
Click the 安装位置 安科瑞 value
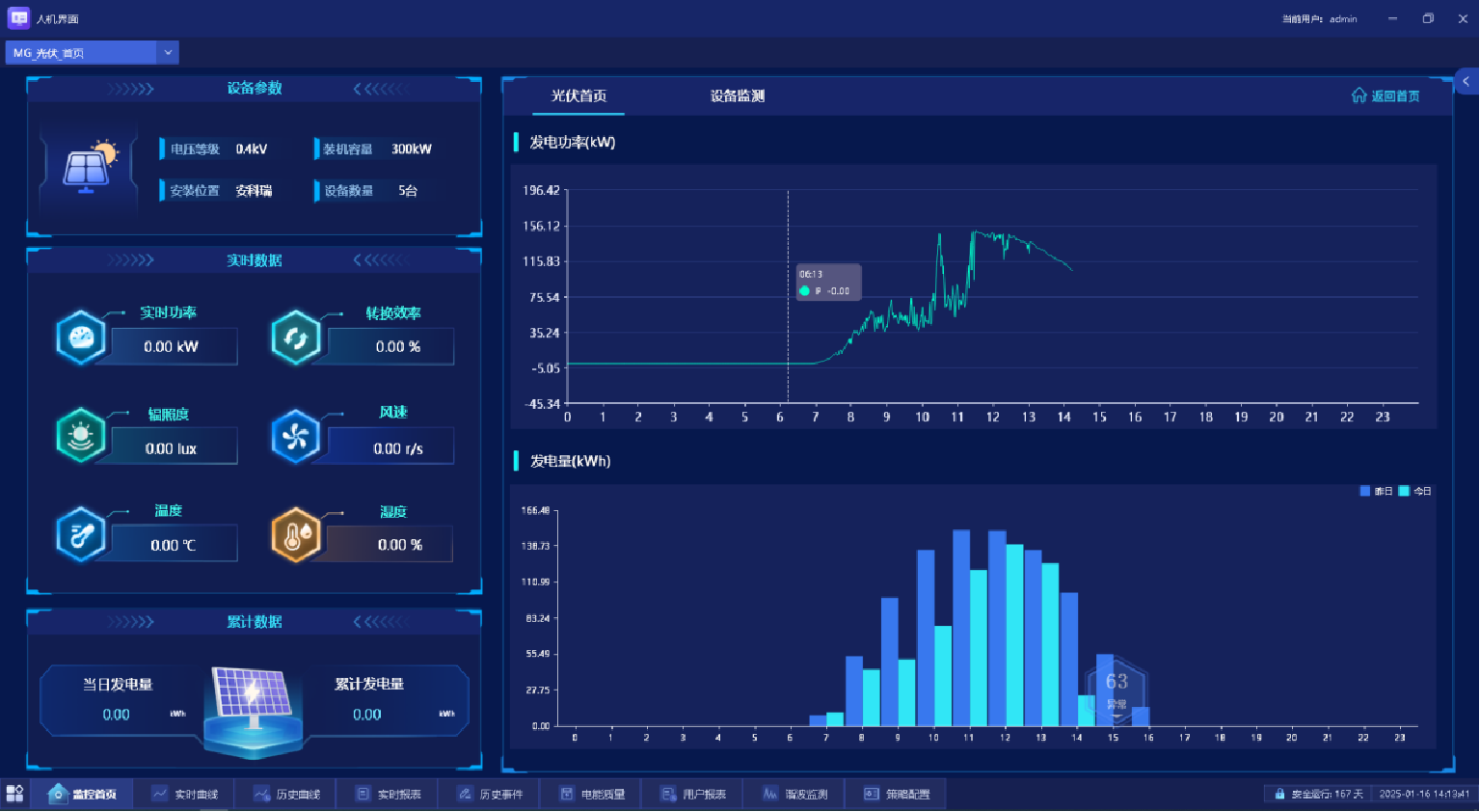pos(255,191)
